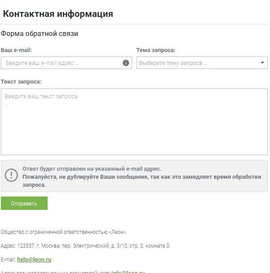Click the info icon in e-mail field
The width and height of the screenshot is (270, 273).
126,63
